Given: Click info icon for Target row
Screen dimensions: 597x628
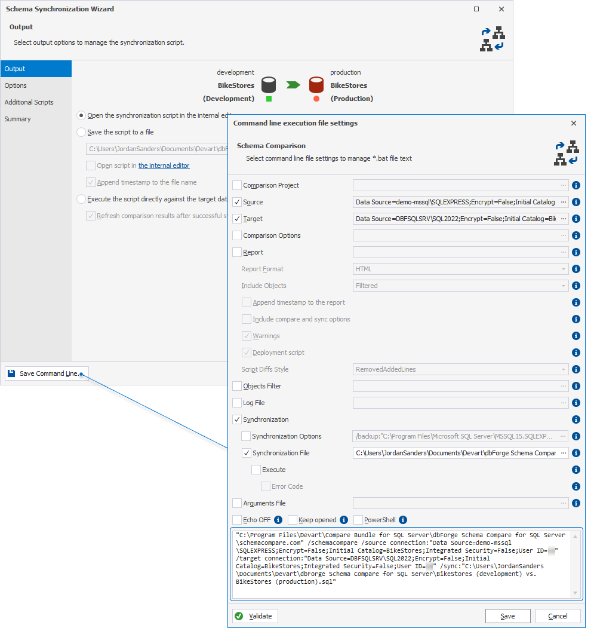Looking at the screenshot, I should (576, 219).
